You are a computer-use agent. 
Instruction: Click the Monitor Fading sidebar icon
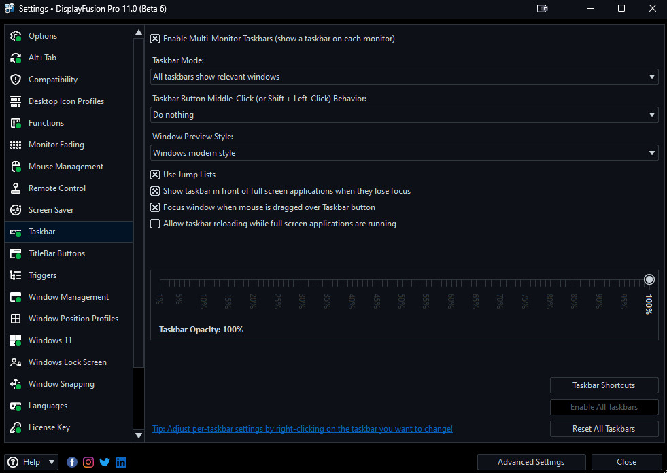tap(16, 145)
